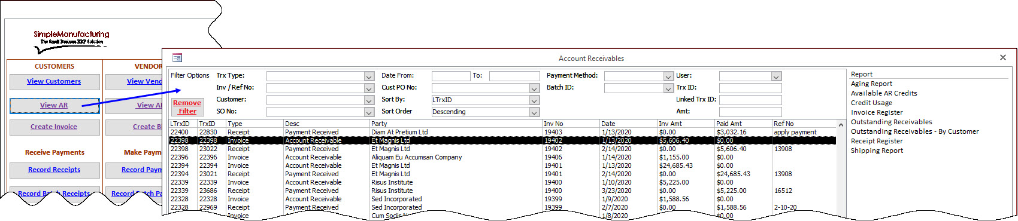Click the Remove Filter button
This screenshot has height=221, width=1018.
pos(187,107)
